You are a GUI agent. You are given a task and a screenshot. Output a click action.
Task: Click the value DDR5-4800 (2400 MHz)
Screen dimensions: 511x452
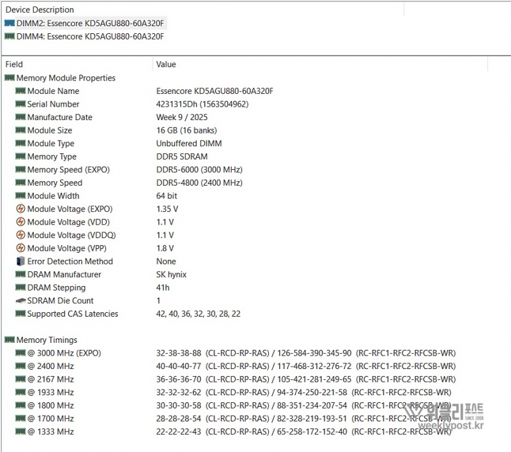coord(199,183)
